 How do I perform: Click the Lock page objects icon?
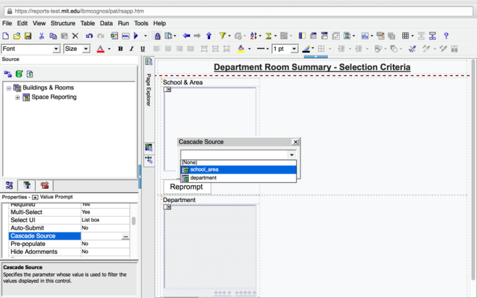[157, 36]
